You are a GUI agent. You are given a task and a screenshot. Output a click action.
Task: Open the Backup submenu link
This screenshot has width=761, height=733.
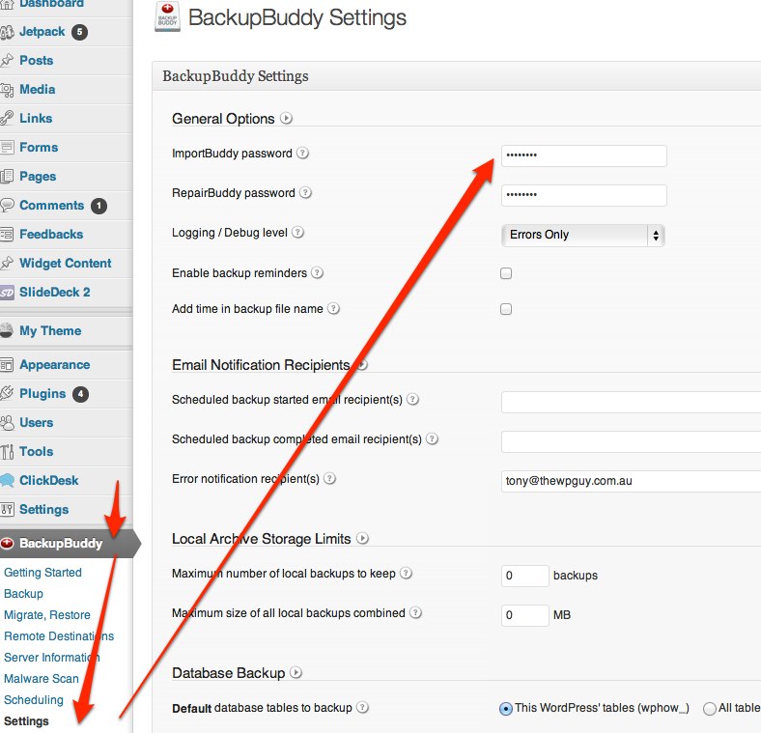[23, 594]
